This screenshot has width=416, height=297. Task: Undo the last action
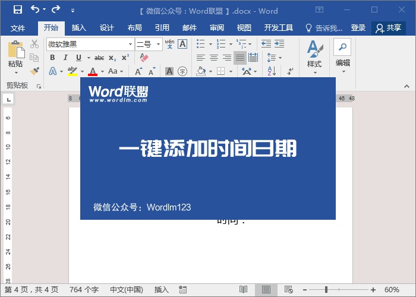(x=34, y=10)
